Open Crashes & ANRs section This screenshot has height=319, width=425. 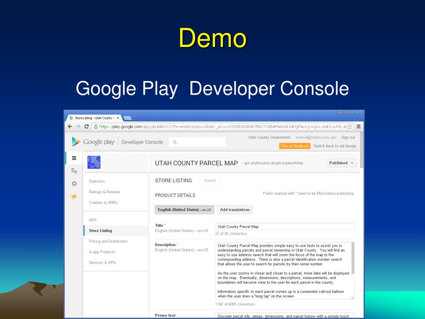[x=103, y=202]
